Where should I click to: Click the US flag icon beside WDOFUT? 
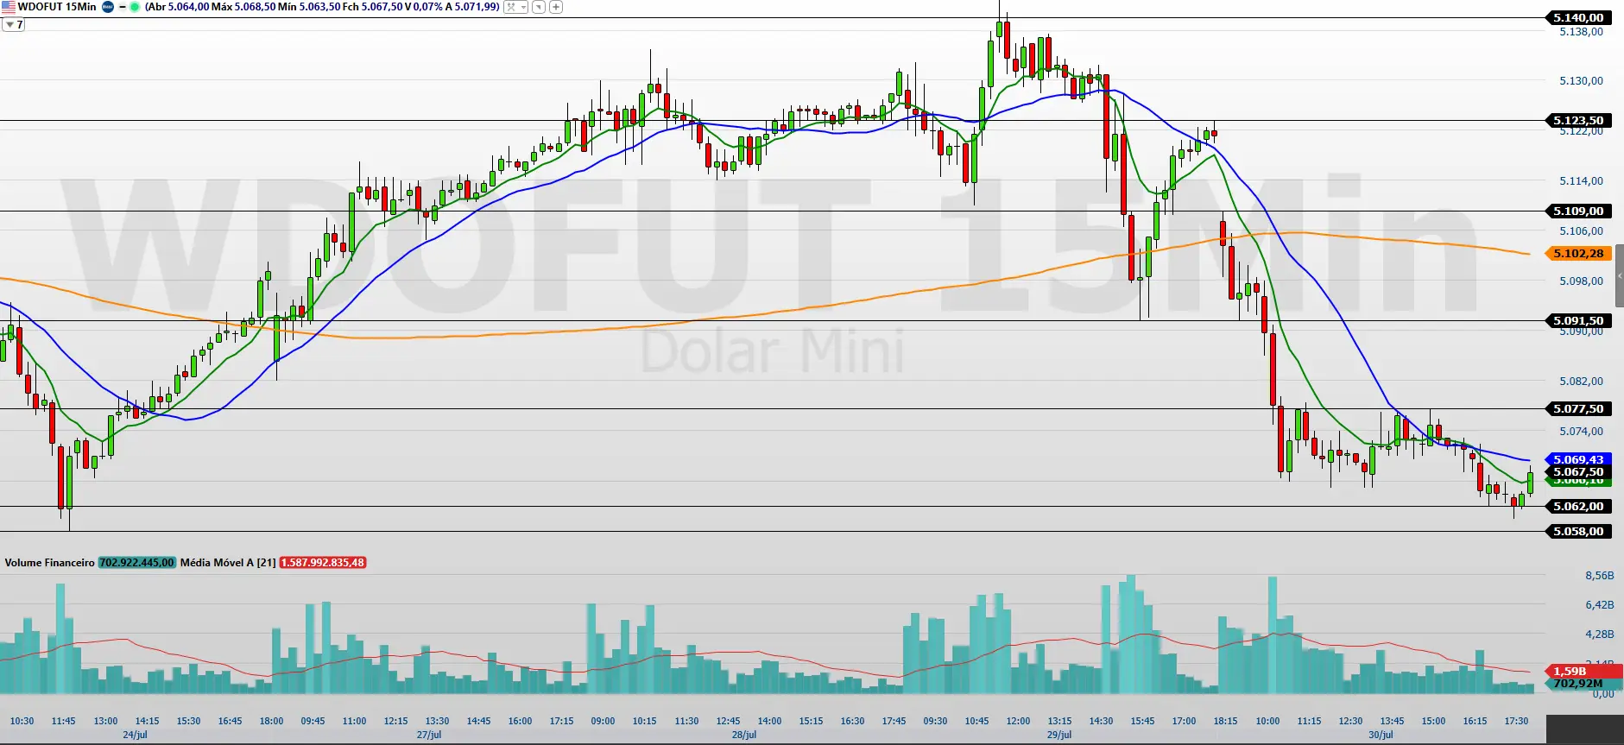pyautogui.click(x=8, y=7)
